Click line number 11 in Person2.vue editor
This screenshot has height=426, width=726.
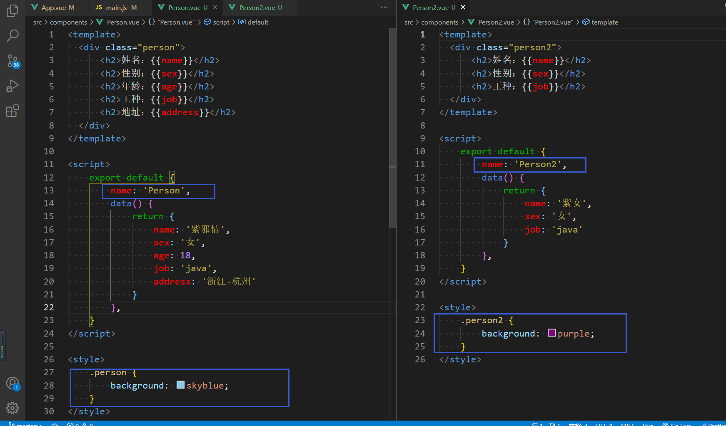point(420,164)
